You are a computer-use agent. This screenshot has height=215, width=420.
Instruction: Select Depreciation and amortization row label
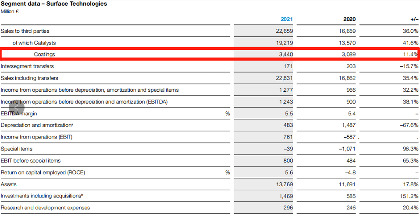click(x=37, y=125)
